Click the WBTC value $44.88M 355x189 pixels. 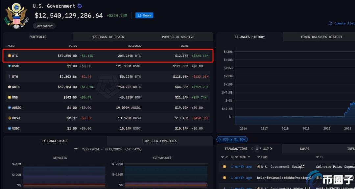(x=181, y=87)
